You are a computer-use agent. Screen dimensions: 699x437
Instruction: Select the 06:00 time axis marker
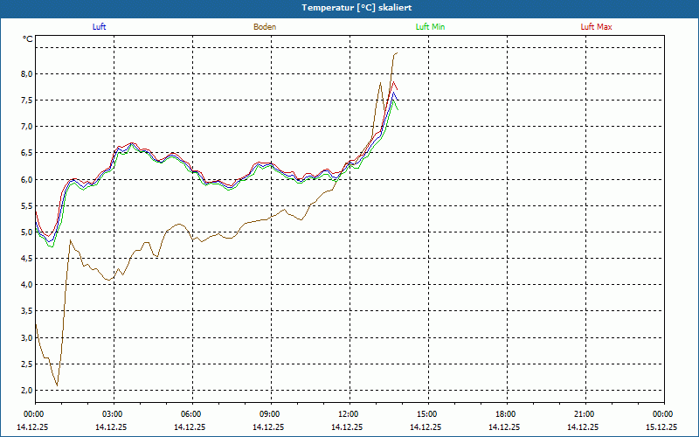tap(191, 414)
